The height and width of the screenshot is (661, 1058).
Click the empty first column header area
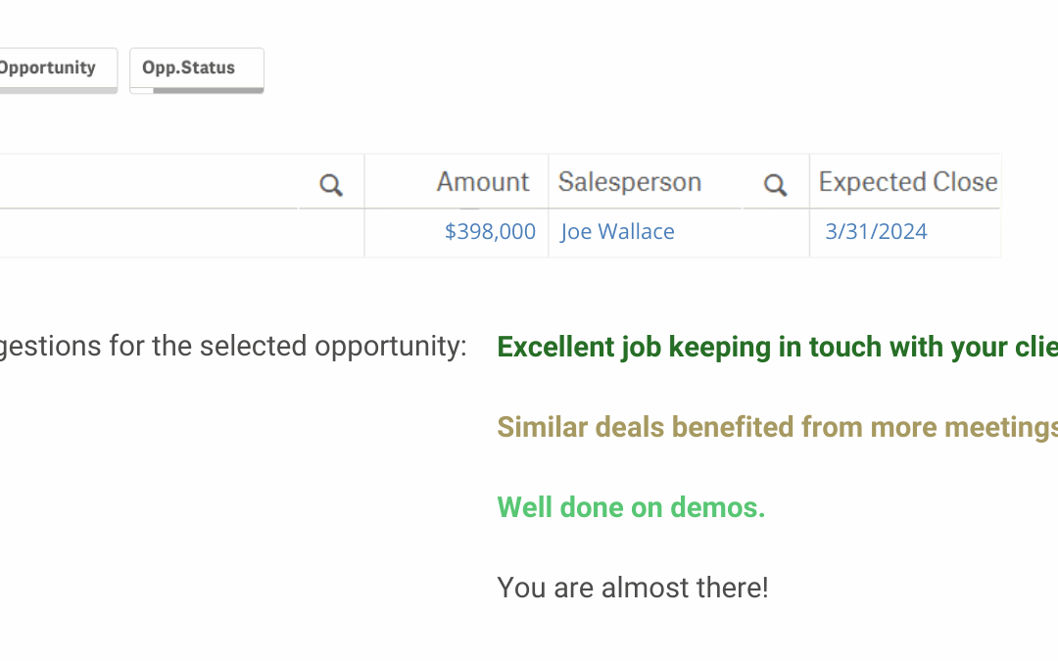pyautogui.click(x=147, y=182)
